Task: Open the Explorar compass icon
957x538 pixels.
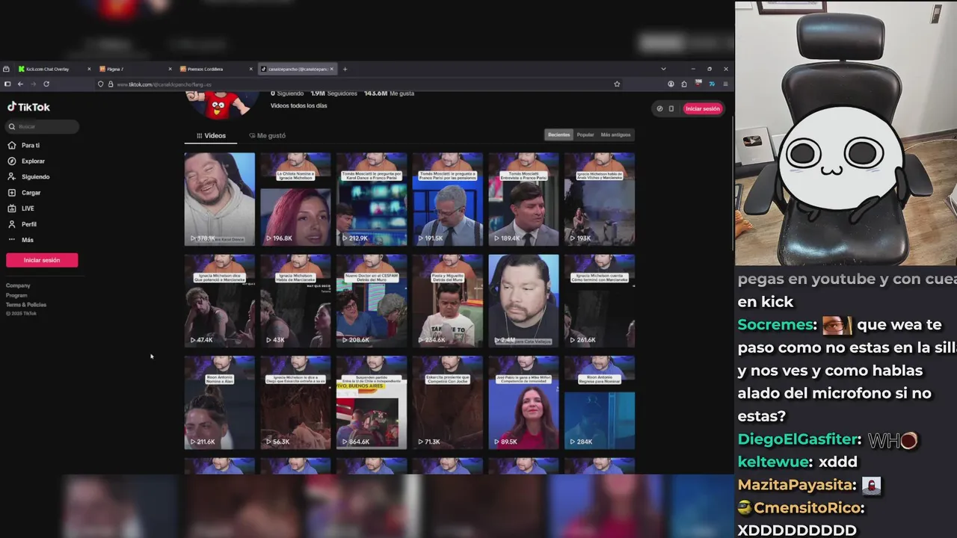Action: 11,161
